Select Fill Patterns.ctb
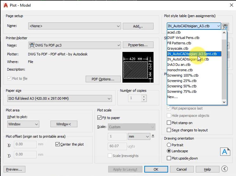The image size is (236, 176). pyautogui.click(x=194, y=43)
